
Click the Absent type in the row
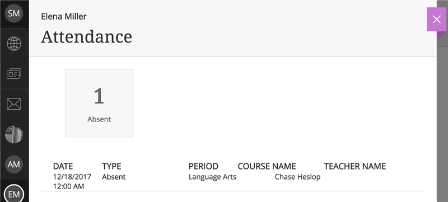114,177
